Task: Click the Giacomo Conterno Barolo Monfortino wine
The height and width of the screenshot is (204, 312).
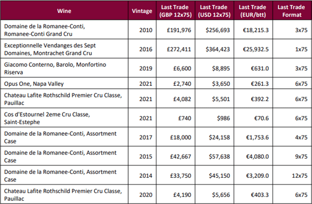Action: [x=55, y=68]
